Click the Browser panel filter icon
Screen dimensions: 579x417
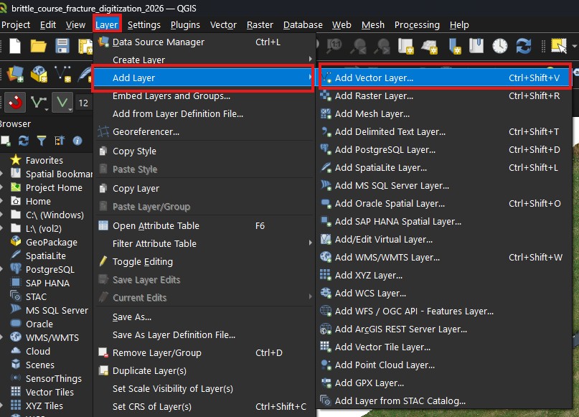tap(42, 141)
